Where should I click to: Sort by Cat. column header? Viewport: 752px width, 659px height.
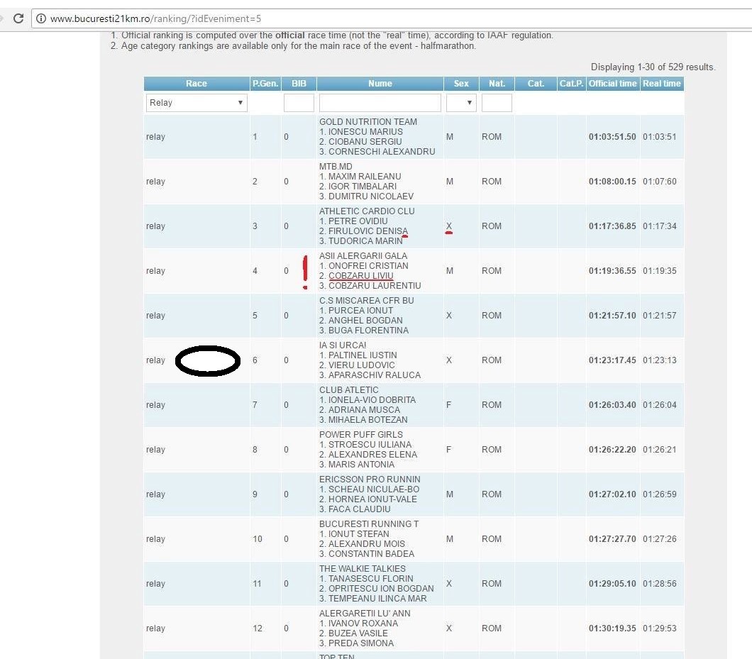click(x=536, y=84)
